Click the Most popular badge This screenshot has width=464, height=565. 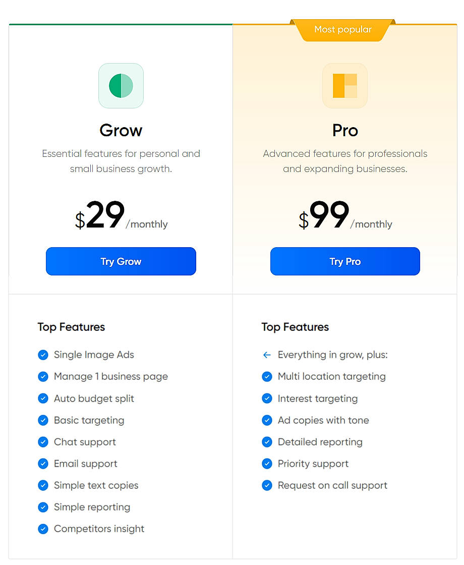click(x=343, y=30)
